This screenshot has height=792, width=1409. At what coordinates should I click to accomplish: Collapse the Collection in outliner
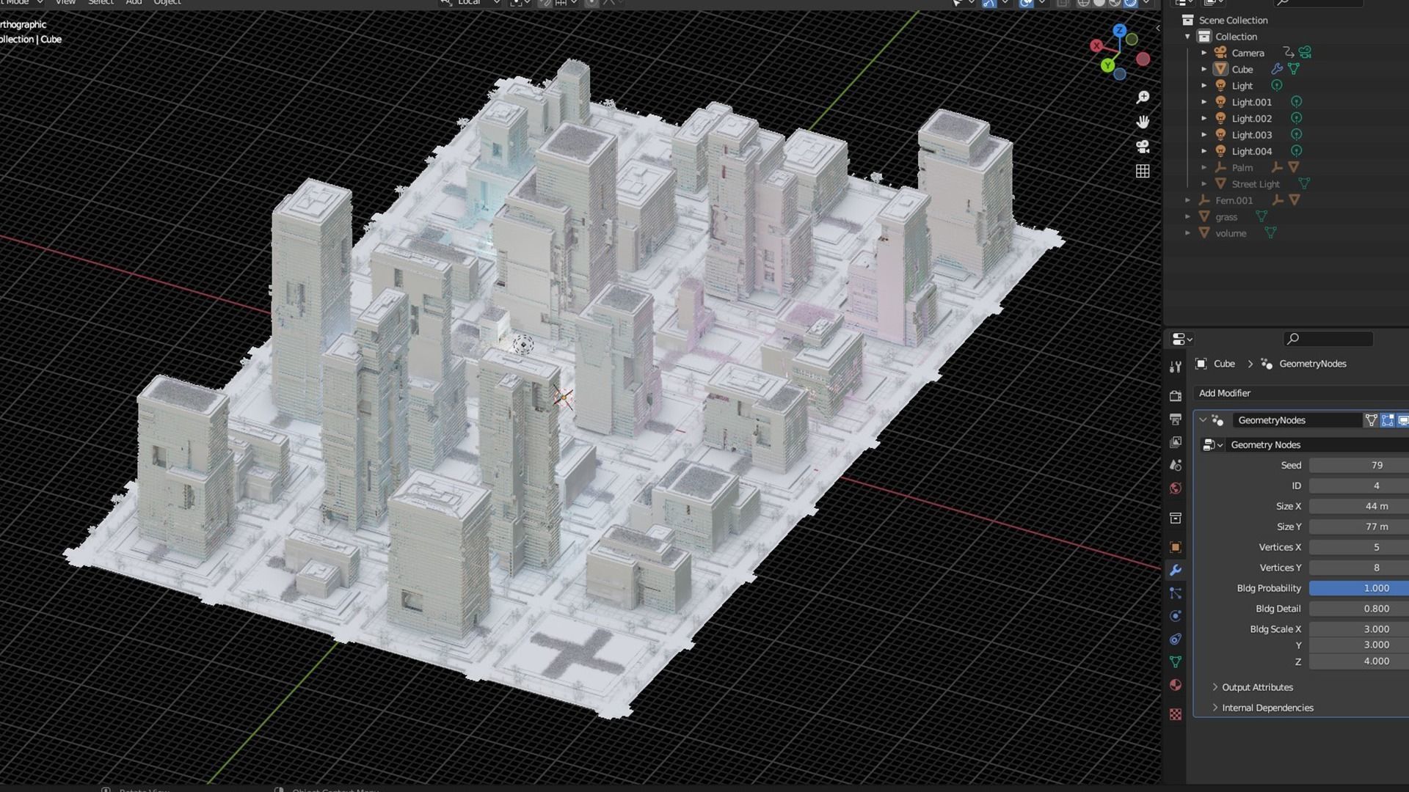[1187, 37]
